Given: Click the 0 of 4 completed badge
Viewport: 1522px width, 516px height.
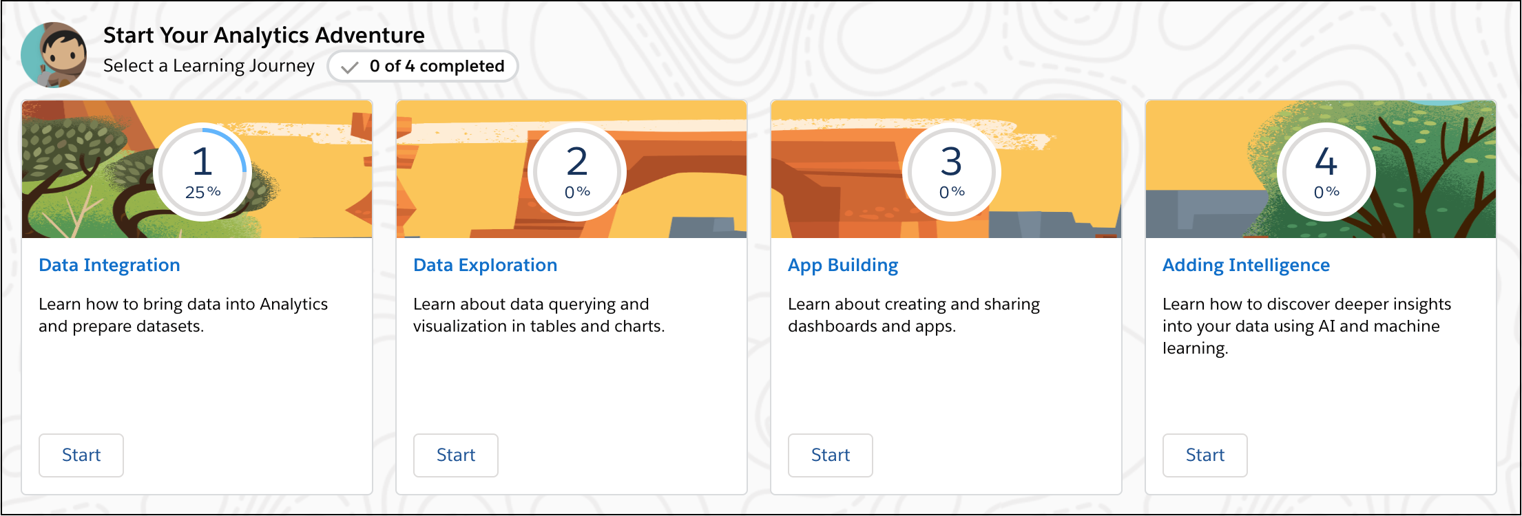Looking at the screenshot, I should [423, 66].
